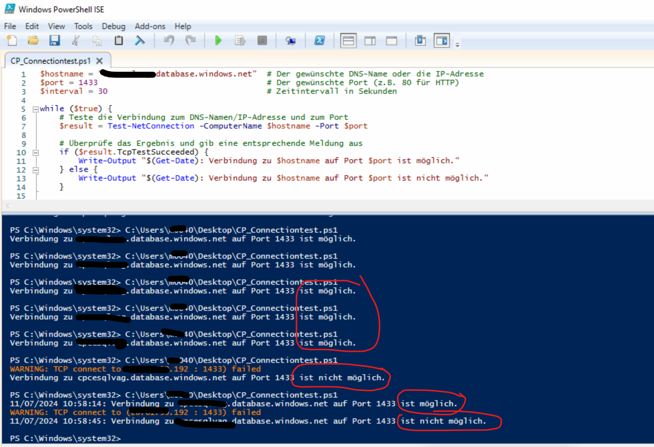The width and height of the screenshot is (654, 447).
Task: Click the Clear Console Pane icon
Action: [x=140, y=41]
